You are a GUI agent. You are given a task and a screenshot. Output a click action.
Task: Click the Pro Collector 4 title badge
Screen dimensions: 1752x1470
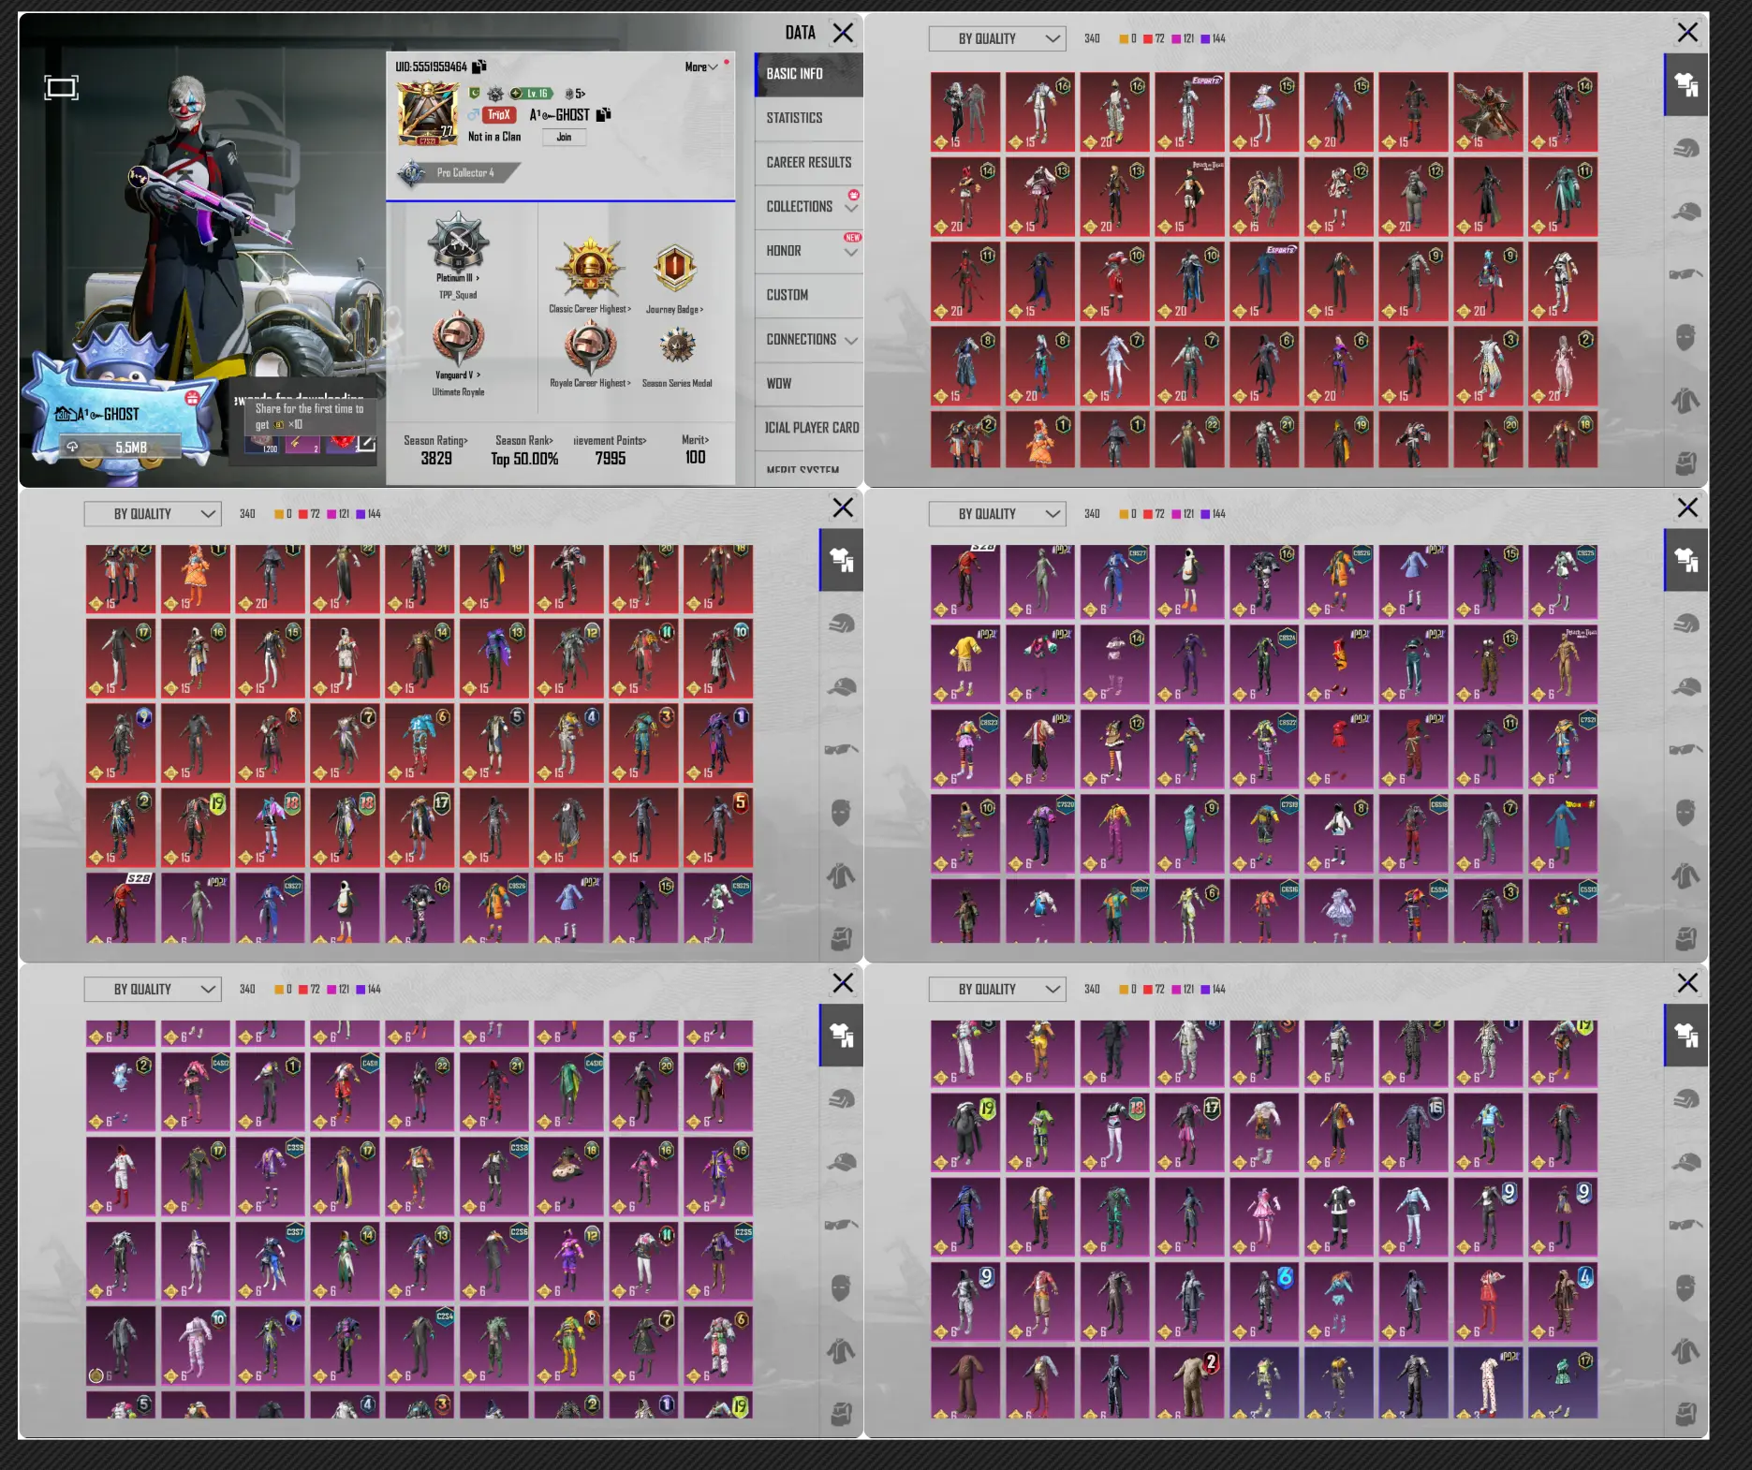(x=460, y=173)
